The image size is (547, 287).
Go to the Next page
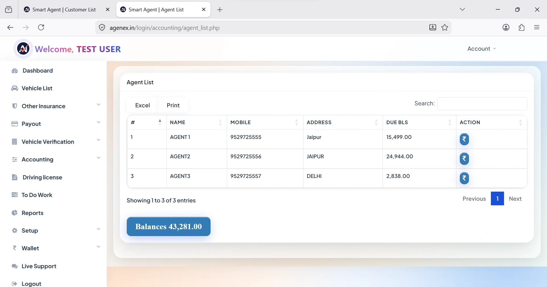click(x=515, y=199)
